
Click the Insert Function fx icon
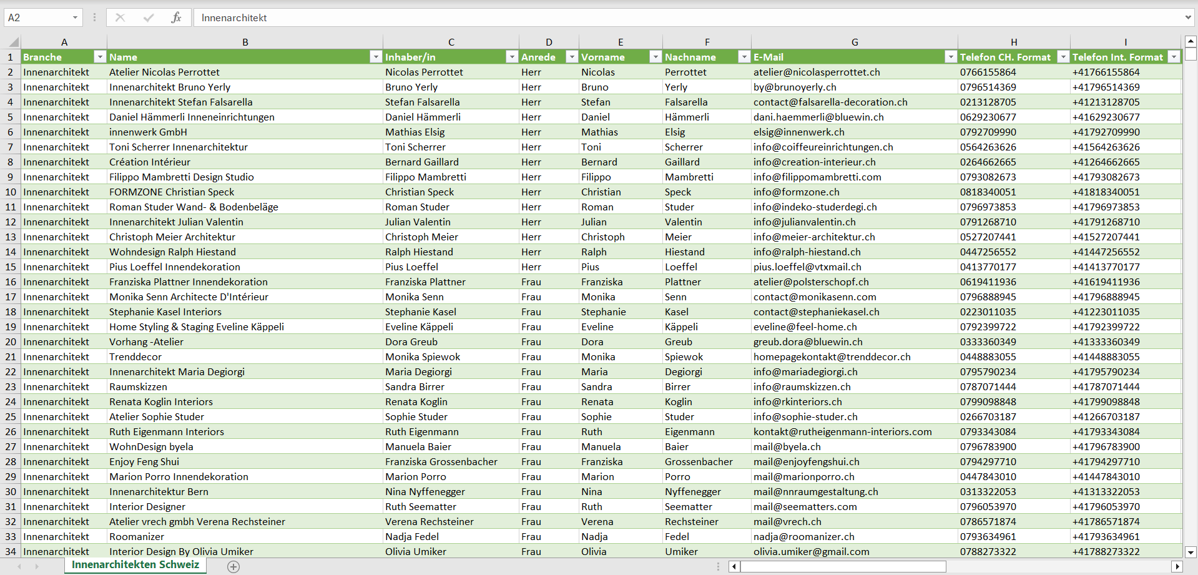[x=177, y=17]
